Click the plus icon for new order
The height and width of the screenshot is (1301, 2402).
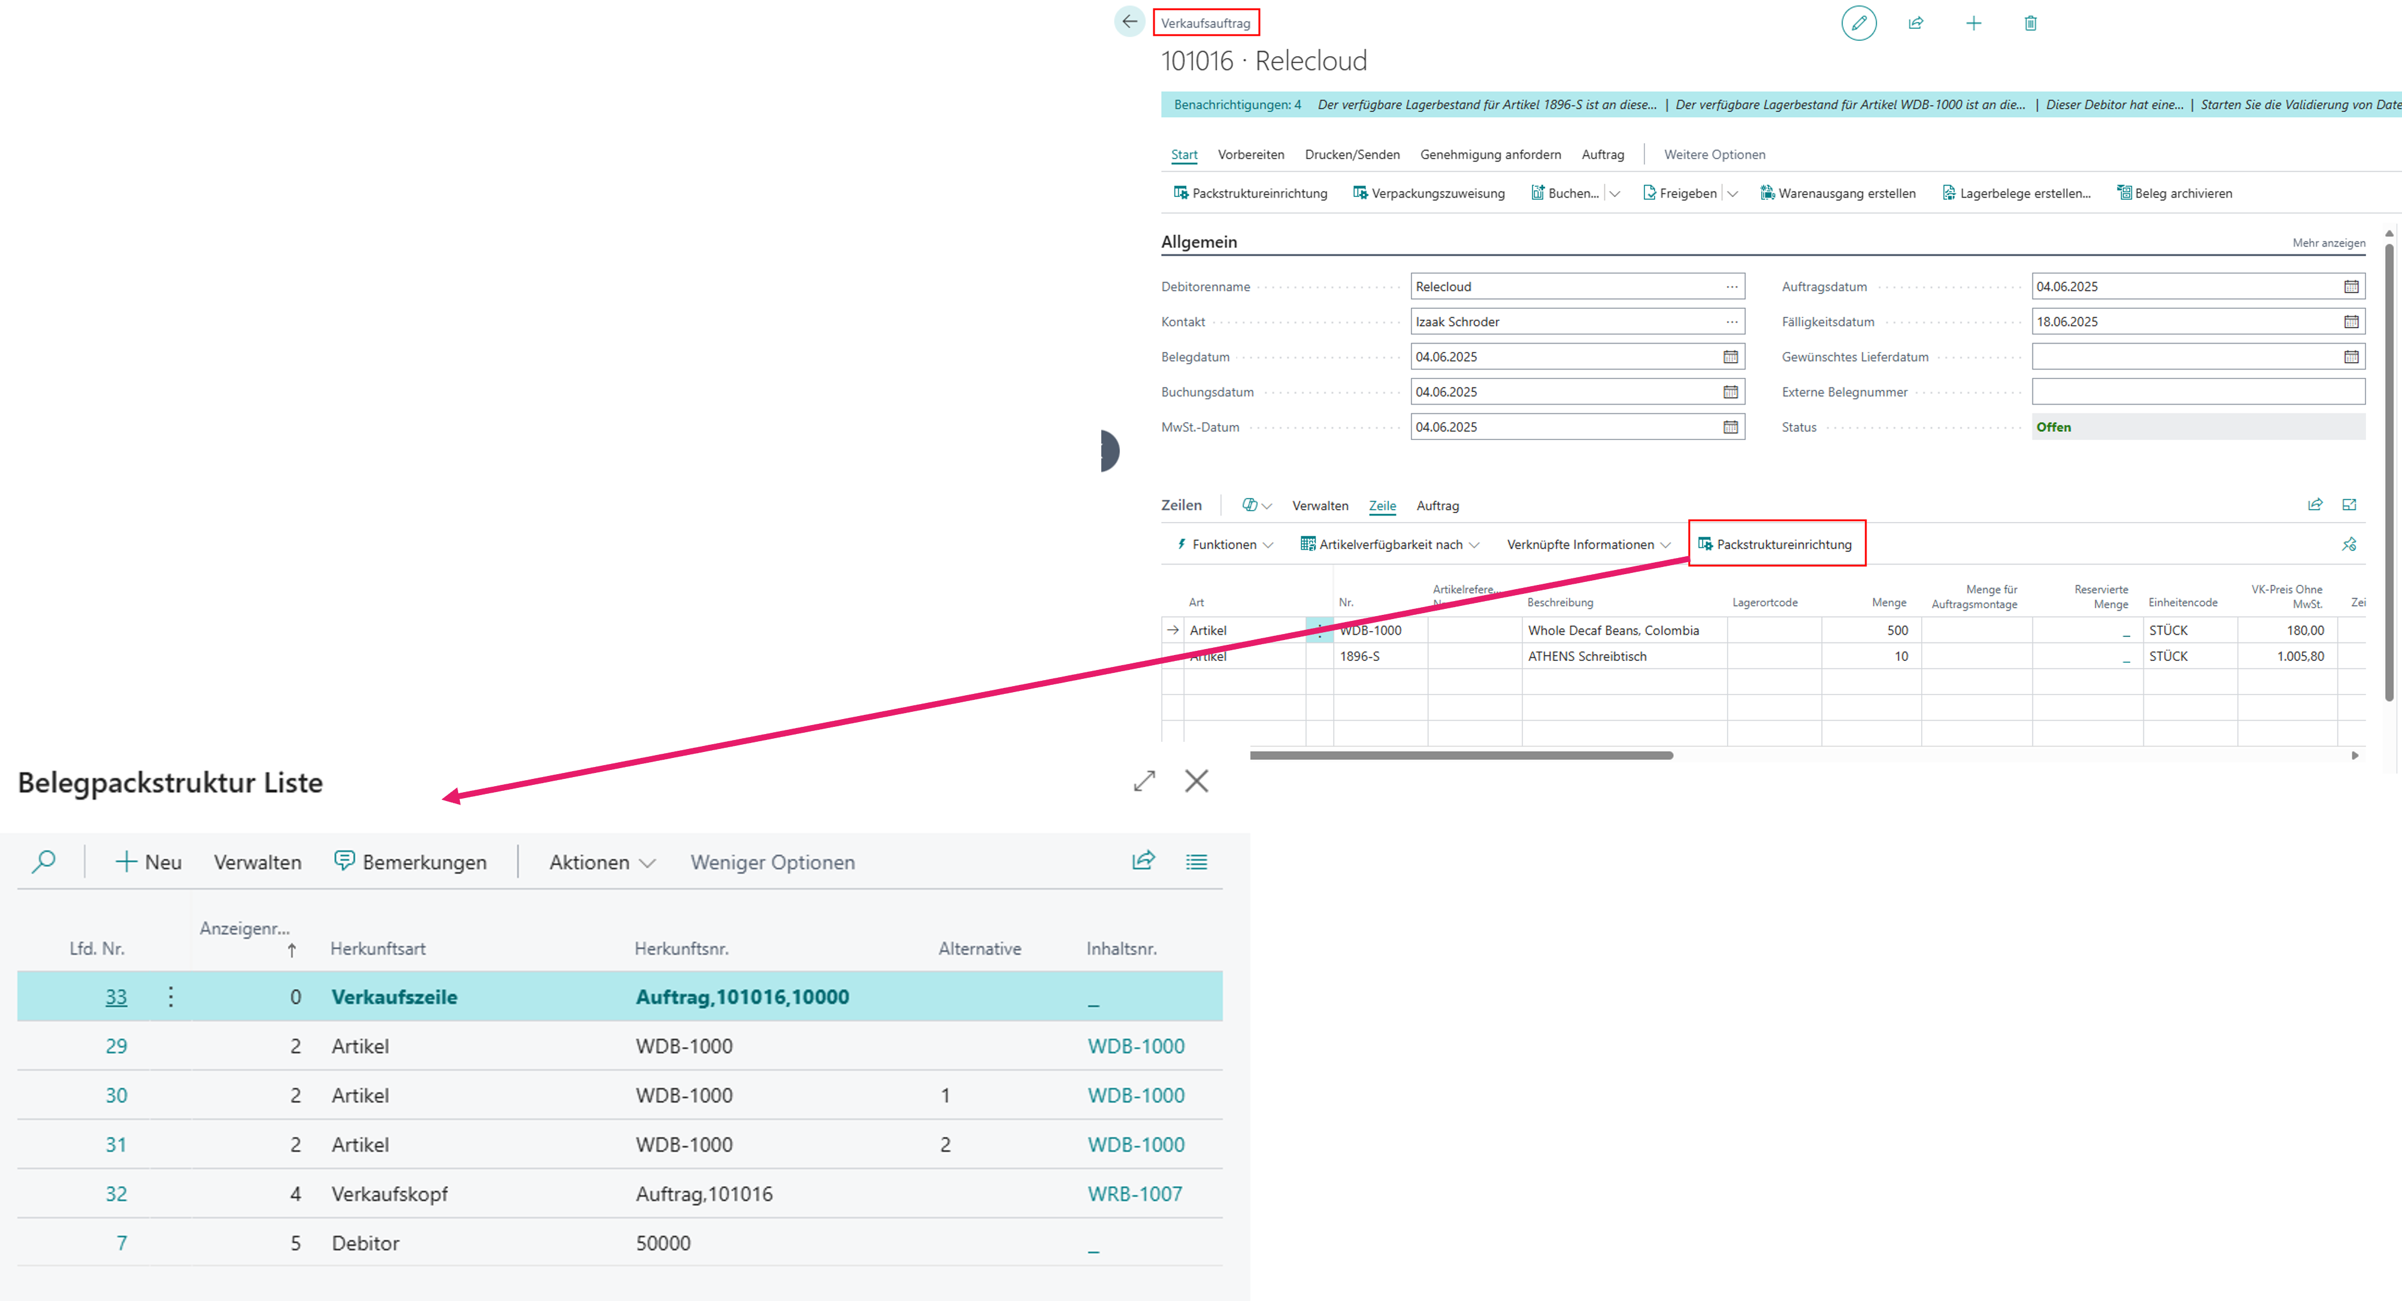(x=1973, y=22)
